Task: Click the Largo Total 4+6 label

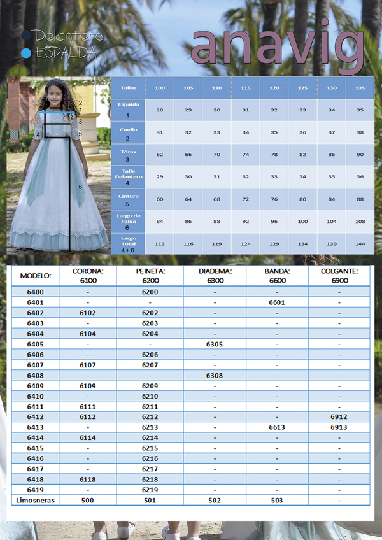Action: (129, 244)
